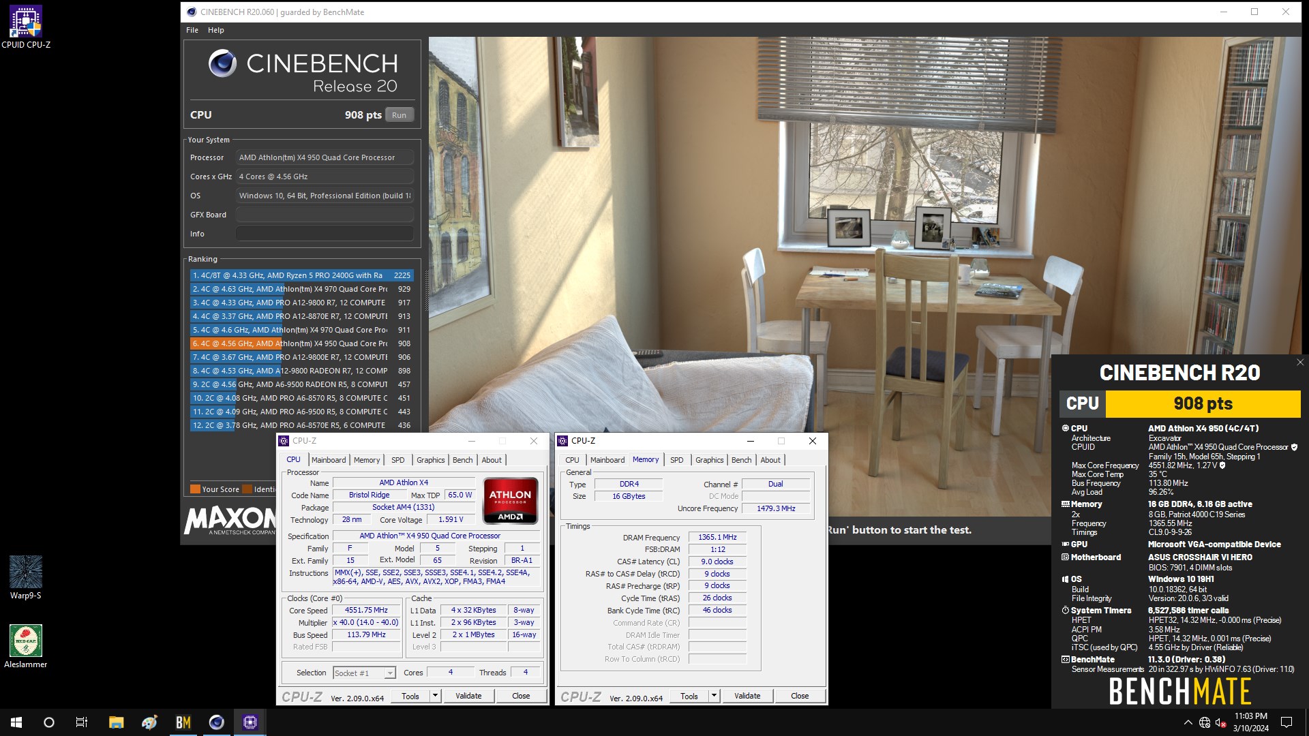
Task: Switch to Cinebench taskbar icon
Action: [216, 722]
